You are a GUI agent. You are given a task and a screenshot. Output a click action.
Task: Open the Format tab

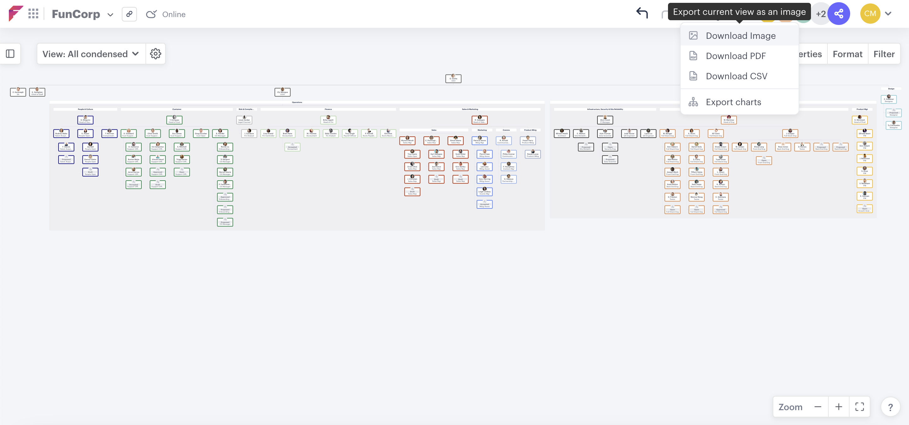[847, 54]
